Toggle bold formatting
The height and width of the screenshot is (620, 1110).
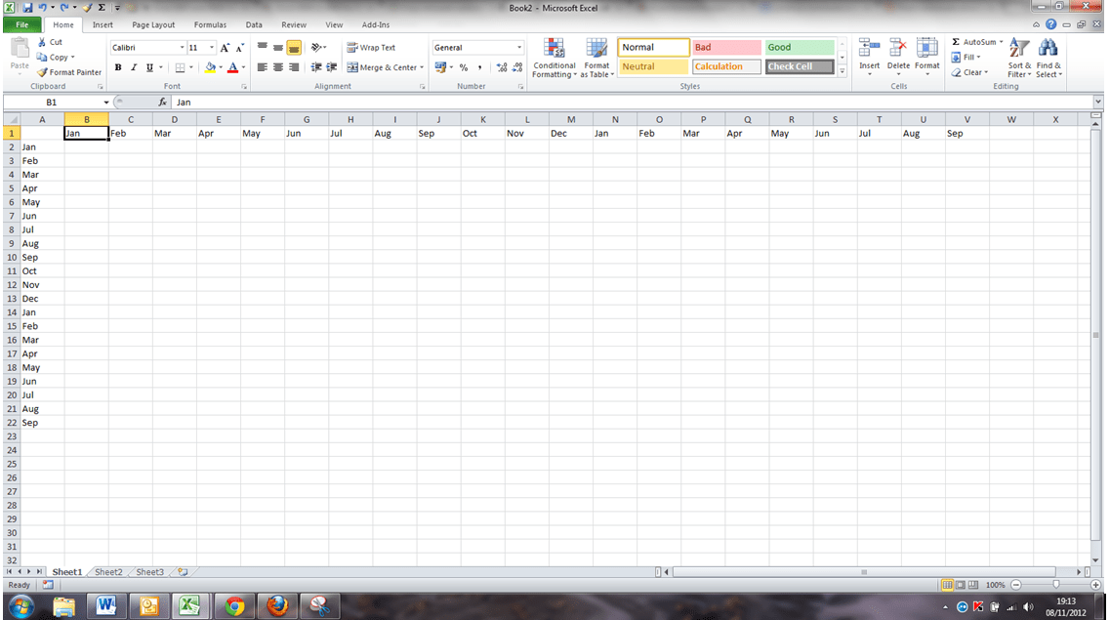pyautogui.click(x=117, y=67)
